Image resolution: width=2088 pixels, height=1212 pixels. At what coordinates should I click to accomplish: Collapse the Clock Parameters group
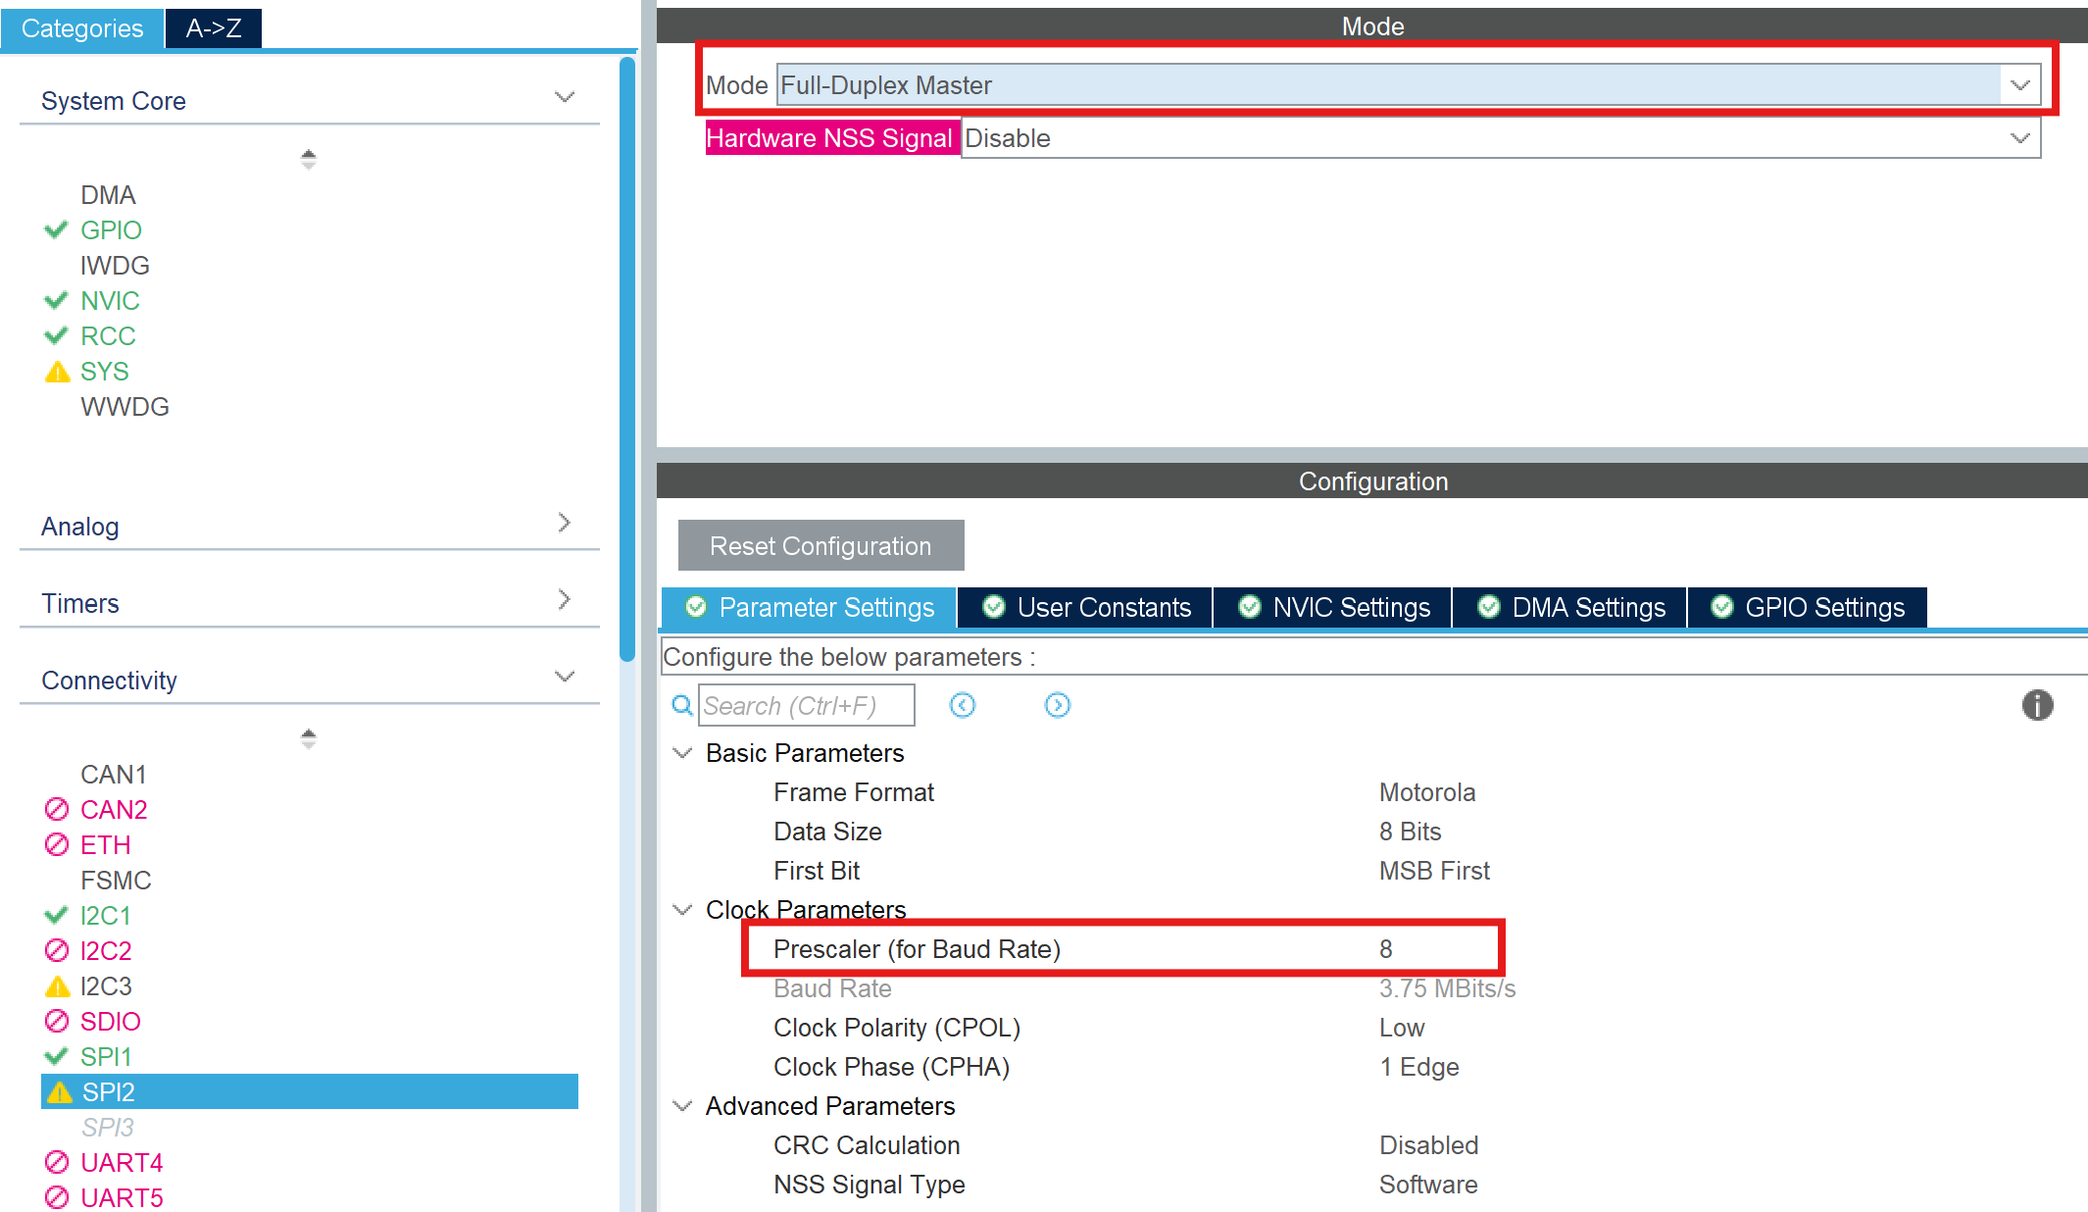682,910
